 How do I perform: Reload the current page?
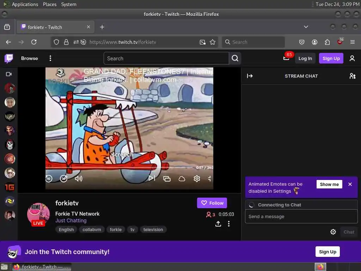(34, 42)
